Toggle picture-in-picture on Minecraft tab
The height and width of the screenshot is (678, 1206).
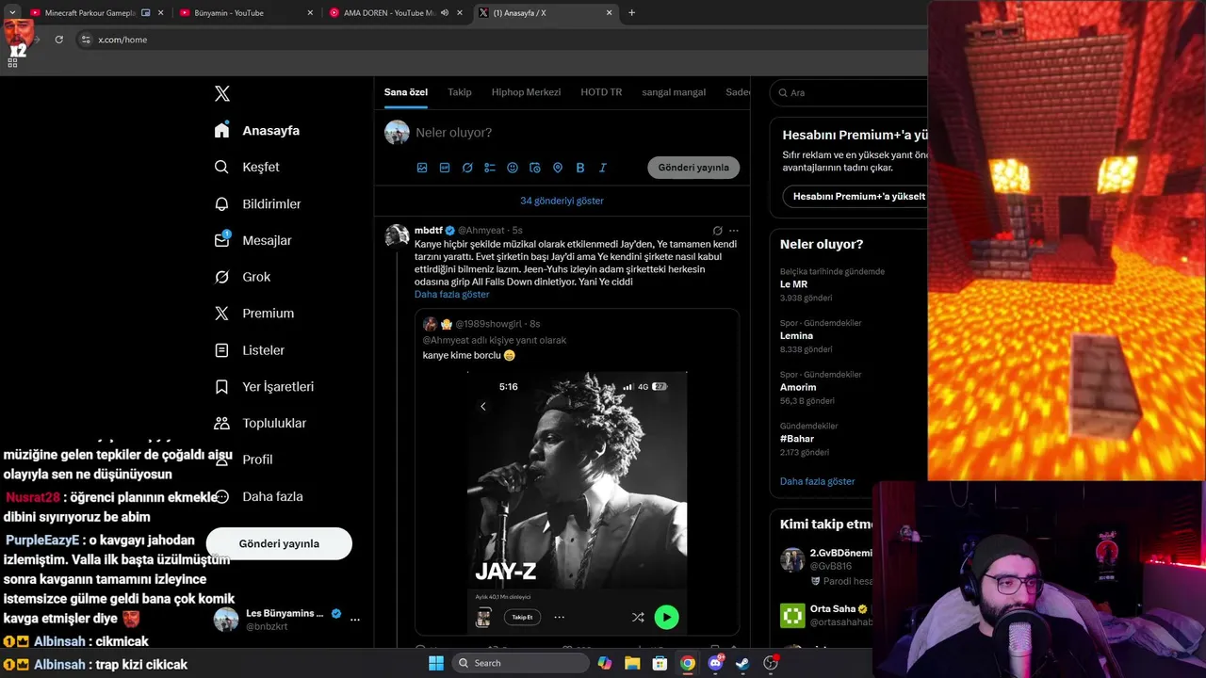pos(145,13)
